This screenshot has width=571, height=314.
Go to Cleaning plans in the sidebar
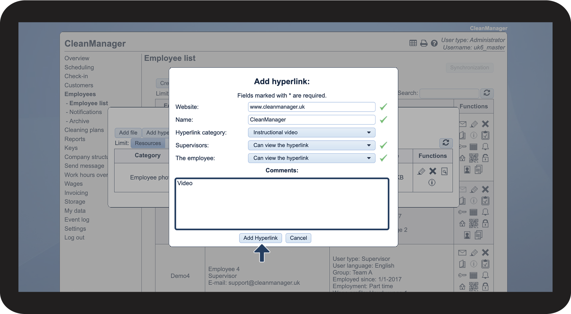click(84, 130)
